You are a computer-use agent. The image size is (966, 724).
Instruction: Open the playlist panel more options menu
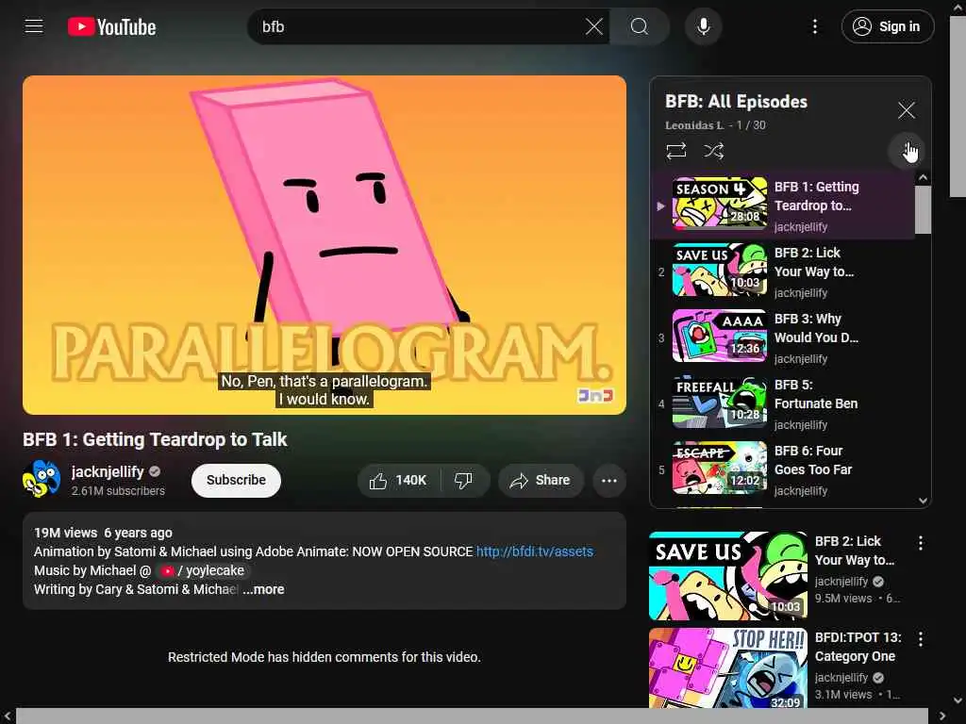pos(907,151)
